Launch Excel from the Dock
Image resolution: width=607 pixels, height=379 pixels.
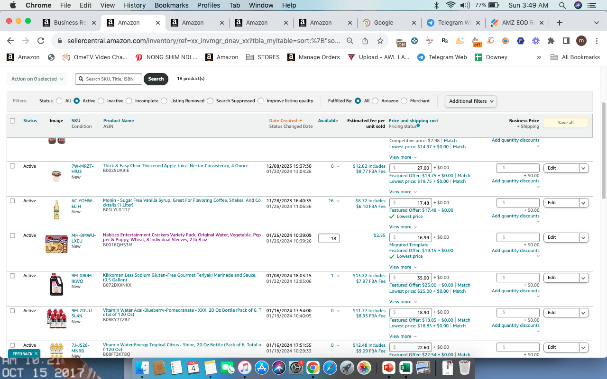405,367
